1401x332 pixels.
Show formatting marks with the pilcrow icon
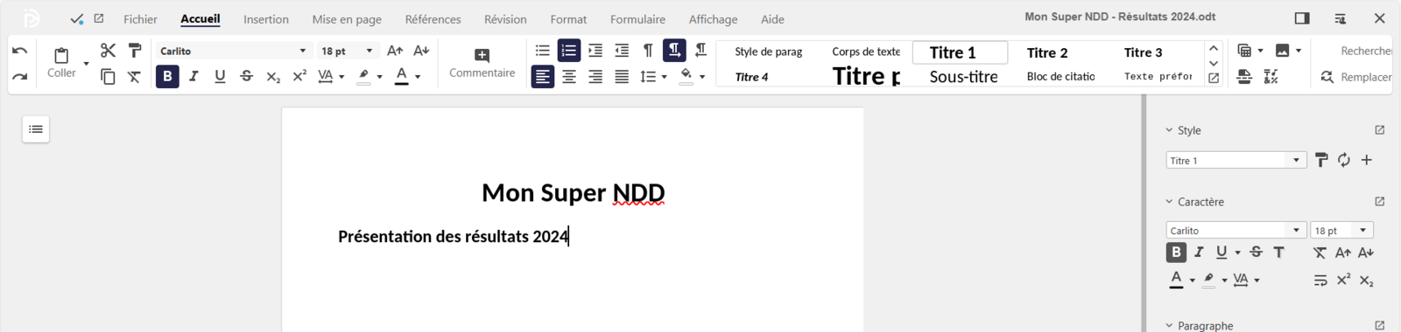coord(648,51)
